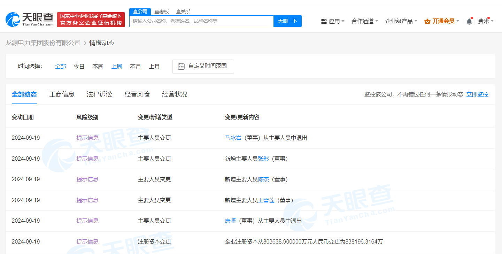The height and width of the screenshot is (254, 502).
Task: View the 经营风险 tab
Action: 137,94
